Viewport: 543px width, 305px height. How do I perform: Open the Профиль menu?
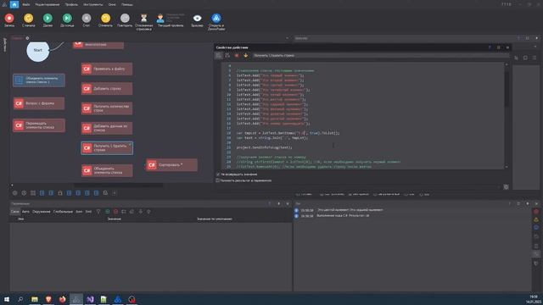tap(71, 5)
